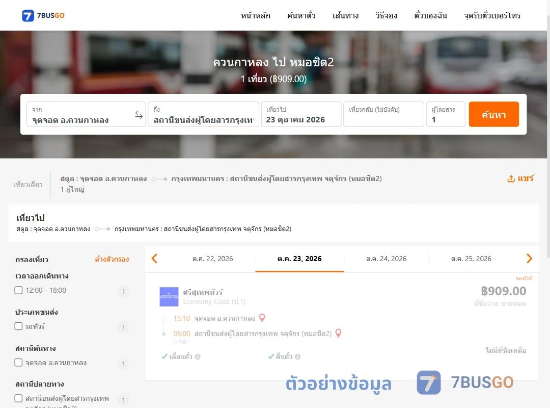Open the จุดรับตั๋วเบอร์โทร menu item
Viewport: 550px width, 408px height.
pos(492,15)
